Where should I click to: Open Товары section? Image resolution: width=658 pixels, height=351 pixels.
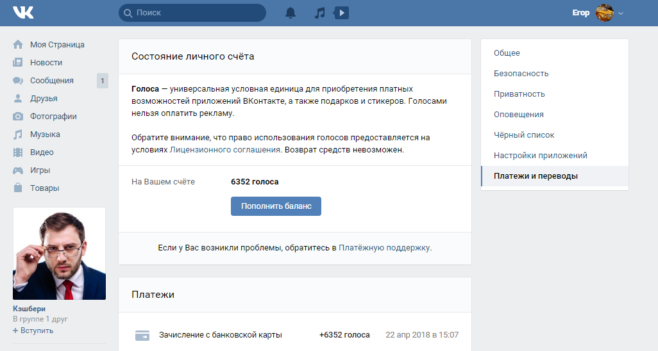44,188
